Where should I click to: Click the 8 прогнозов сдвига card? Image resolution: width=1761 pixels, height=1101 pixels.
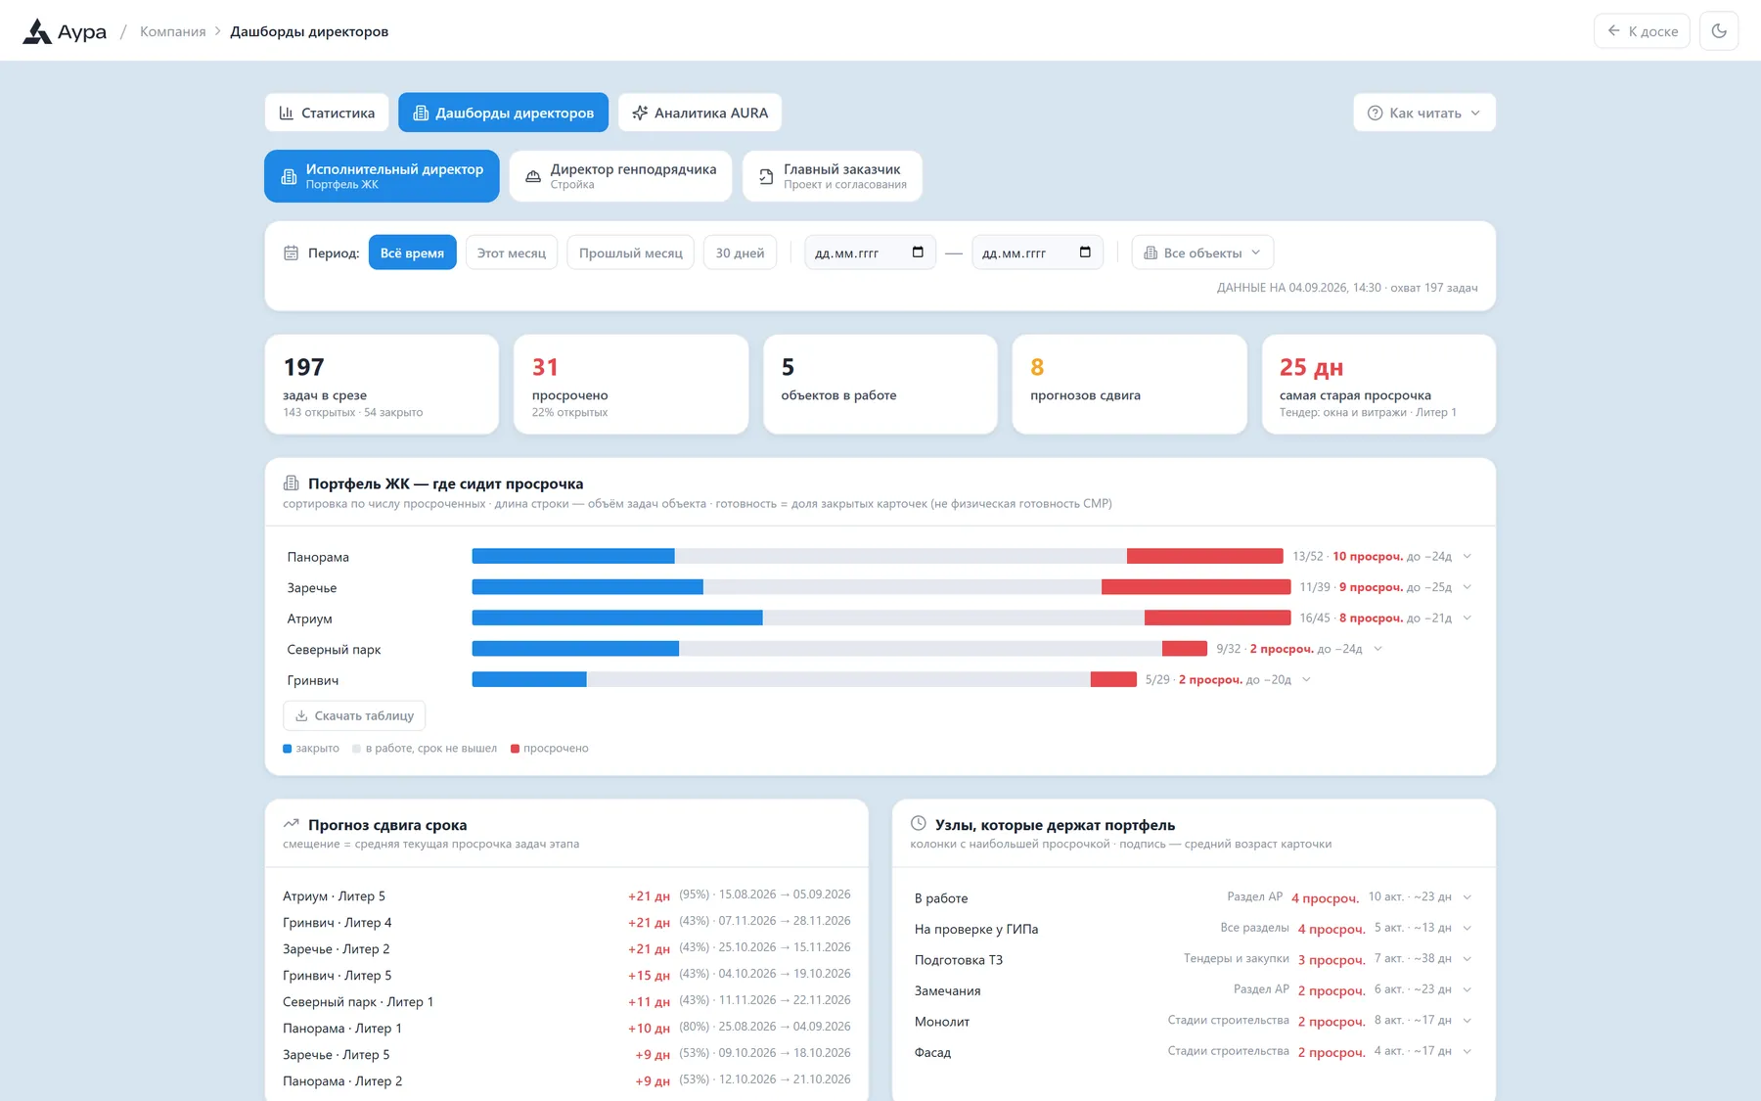point(1129,385)
